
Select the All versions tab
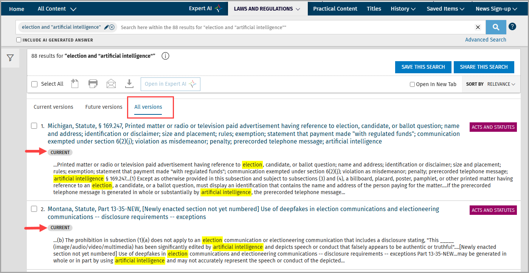[148, 107]
